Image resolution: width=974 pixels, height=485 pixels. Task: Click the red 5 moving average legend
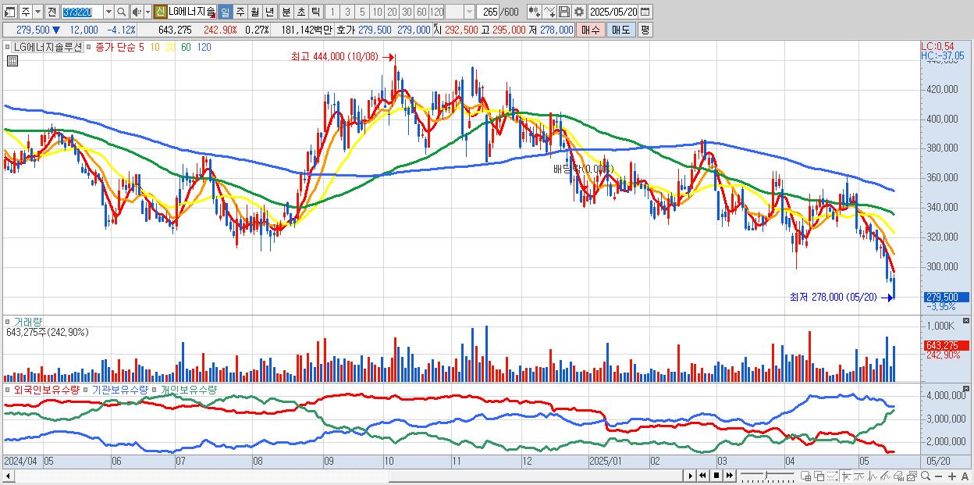pyautogui.click(x=141, y=47)
